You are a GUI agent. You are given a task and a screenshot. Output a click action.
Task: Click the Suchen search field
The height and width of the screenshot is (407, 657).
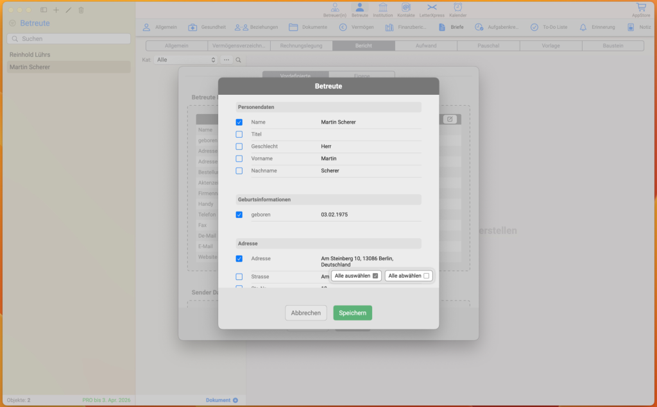pos(69,39)
